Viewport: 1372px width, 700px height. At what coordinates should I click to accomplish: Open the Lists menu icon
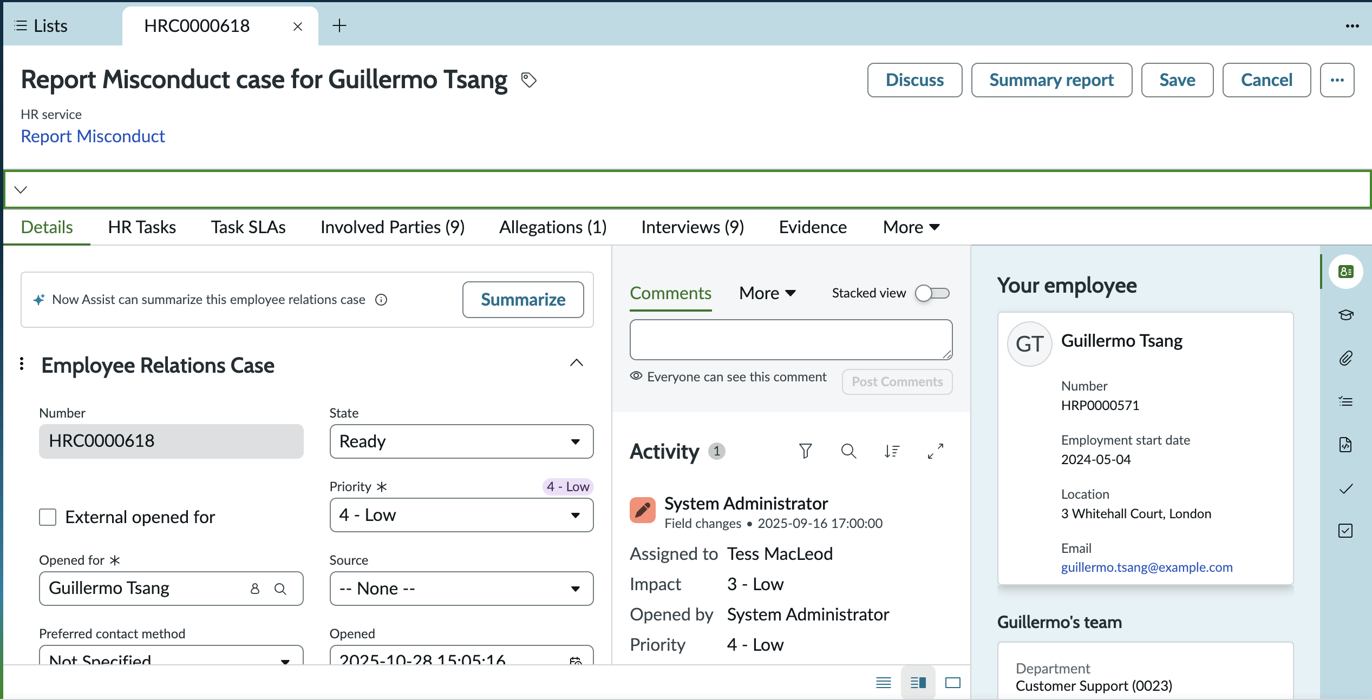(21, 25)
